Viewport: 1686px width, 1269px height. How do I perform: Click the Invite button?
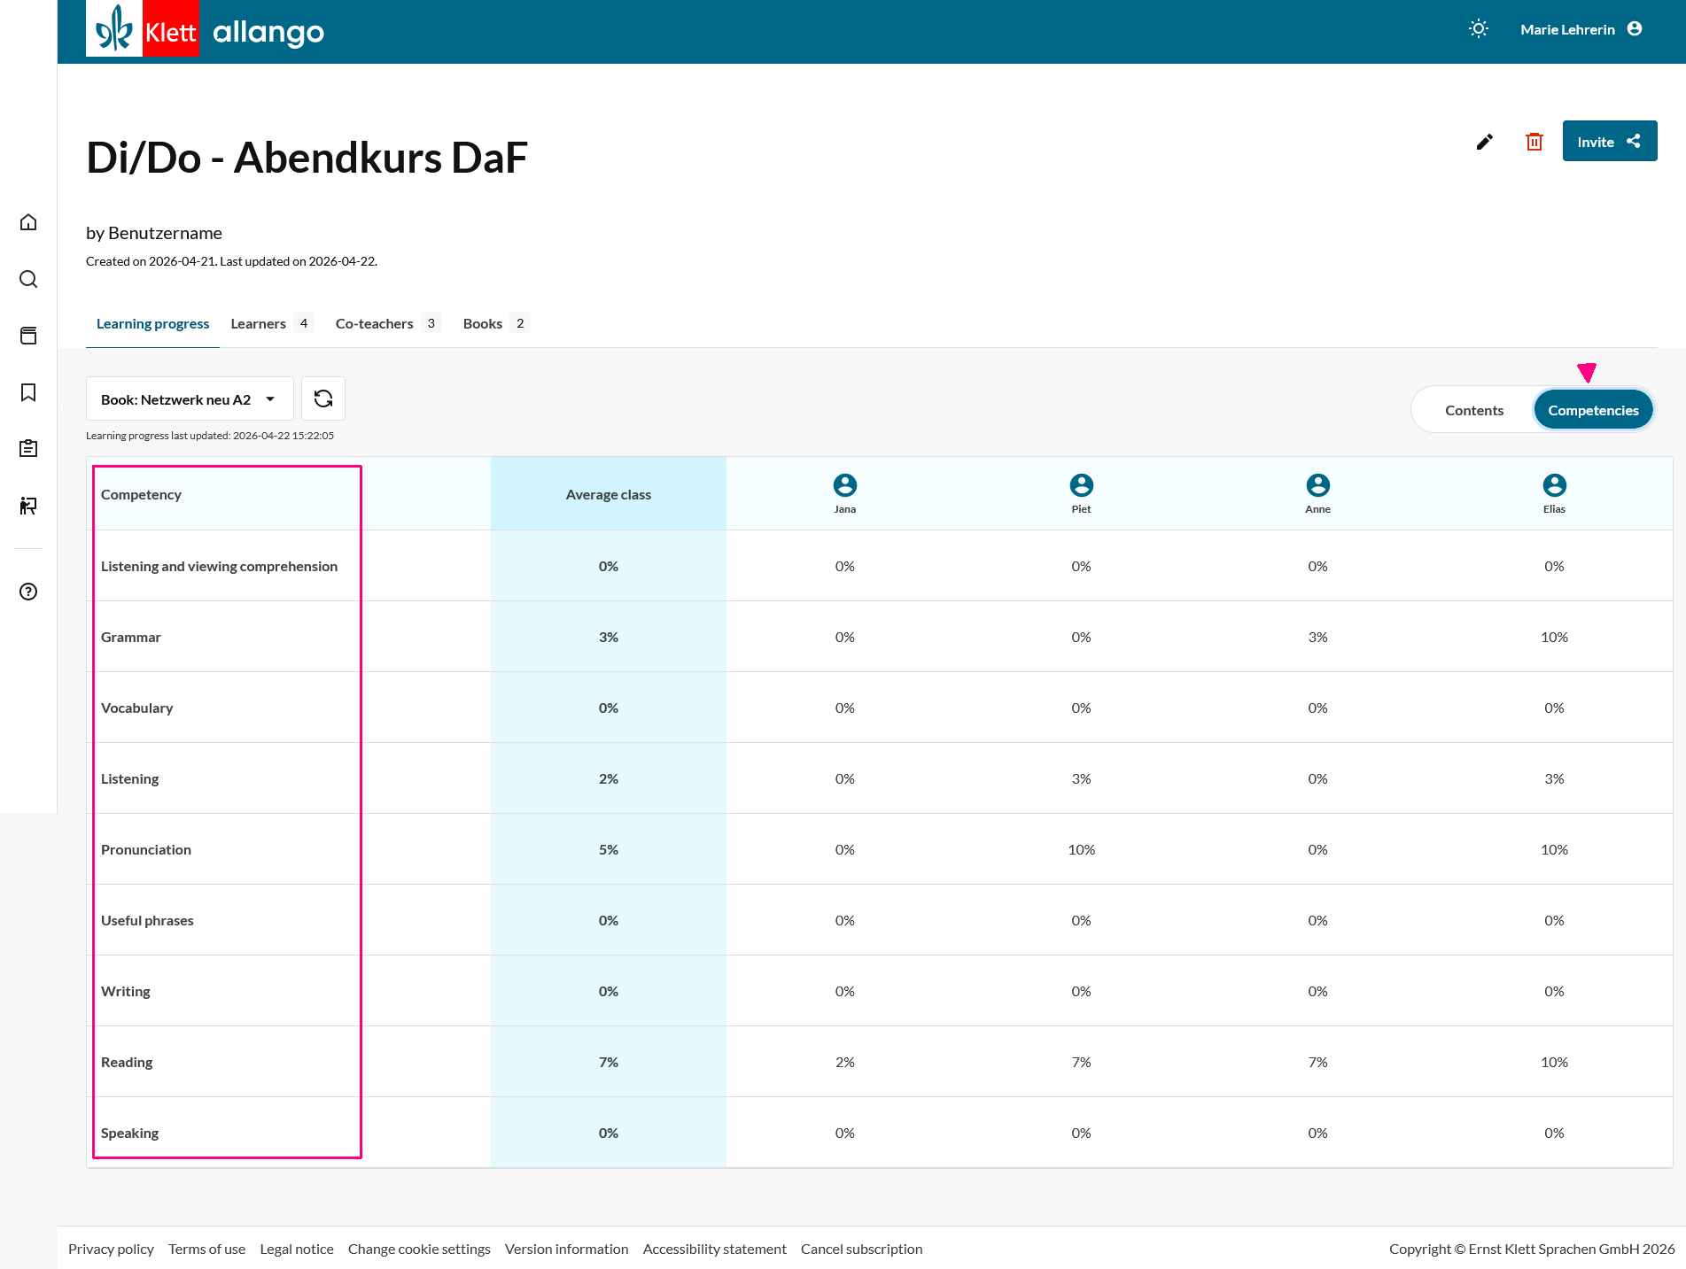pyautogui.click(x=1609, y=142)
